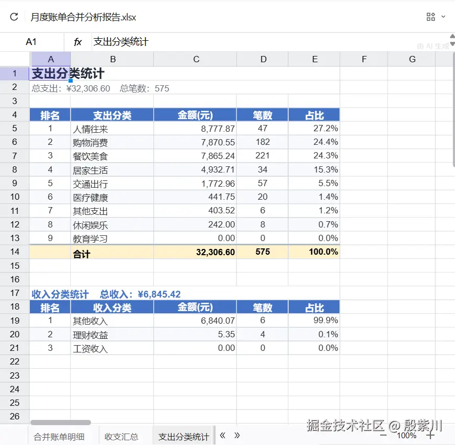The image size is (455, 445).
Task: Click the 居家生活 category cell
Action: [112, 170]
